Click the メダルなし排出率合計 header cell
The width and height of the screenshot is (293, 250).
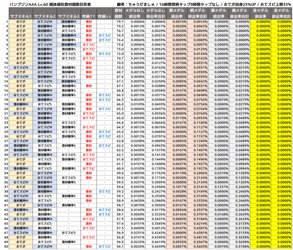click(x=156, y=13)
